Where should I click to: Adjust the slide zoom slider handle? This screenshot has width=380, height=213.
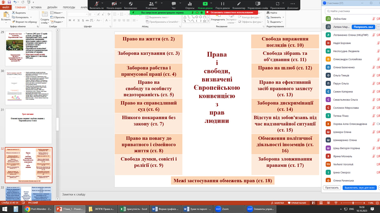click(x=353, y=203)
